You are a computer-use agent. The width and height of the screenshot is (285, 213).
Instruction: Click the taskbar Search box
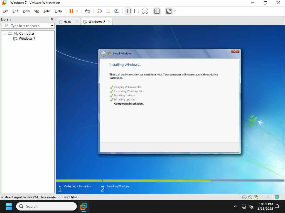[46, 206]
